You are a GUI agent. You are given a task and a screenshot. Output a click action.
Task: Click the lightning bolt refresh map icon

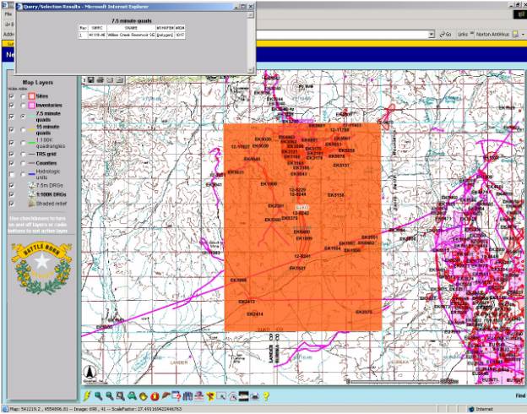click(x=87, y=395)
